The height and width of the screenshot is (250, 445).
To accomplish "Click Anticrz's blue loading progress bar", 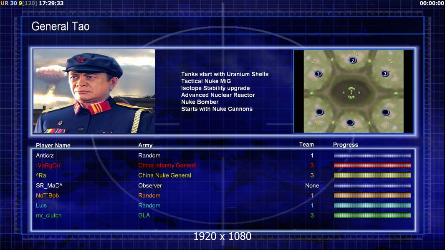I will (372, 155).
